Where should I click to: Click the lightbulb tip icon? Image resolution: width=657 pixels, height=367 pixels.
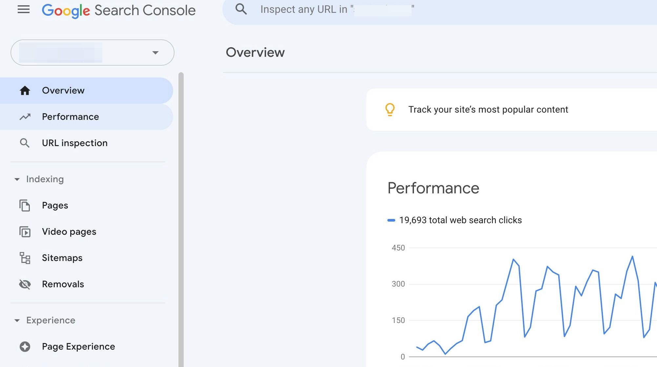(390, 110)
